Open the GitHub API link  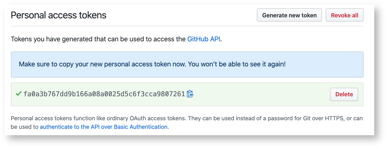point(204,39)
